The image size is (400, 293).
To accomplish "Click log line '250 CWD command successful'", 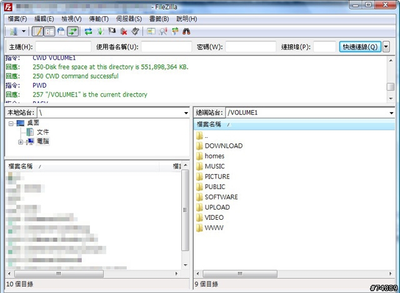I will [x=76, y=76].
